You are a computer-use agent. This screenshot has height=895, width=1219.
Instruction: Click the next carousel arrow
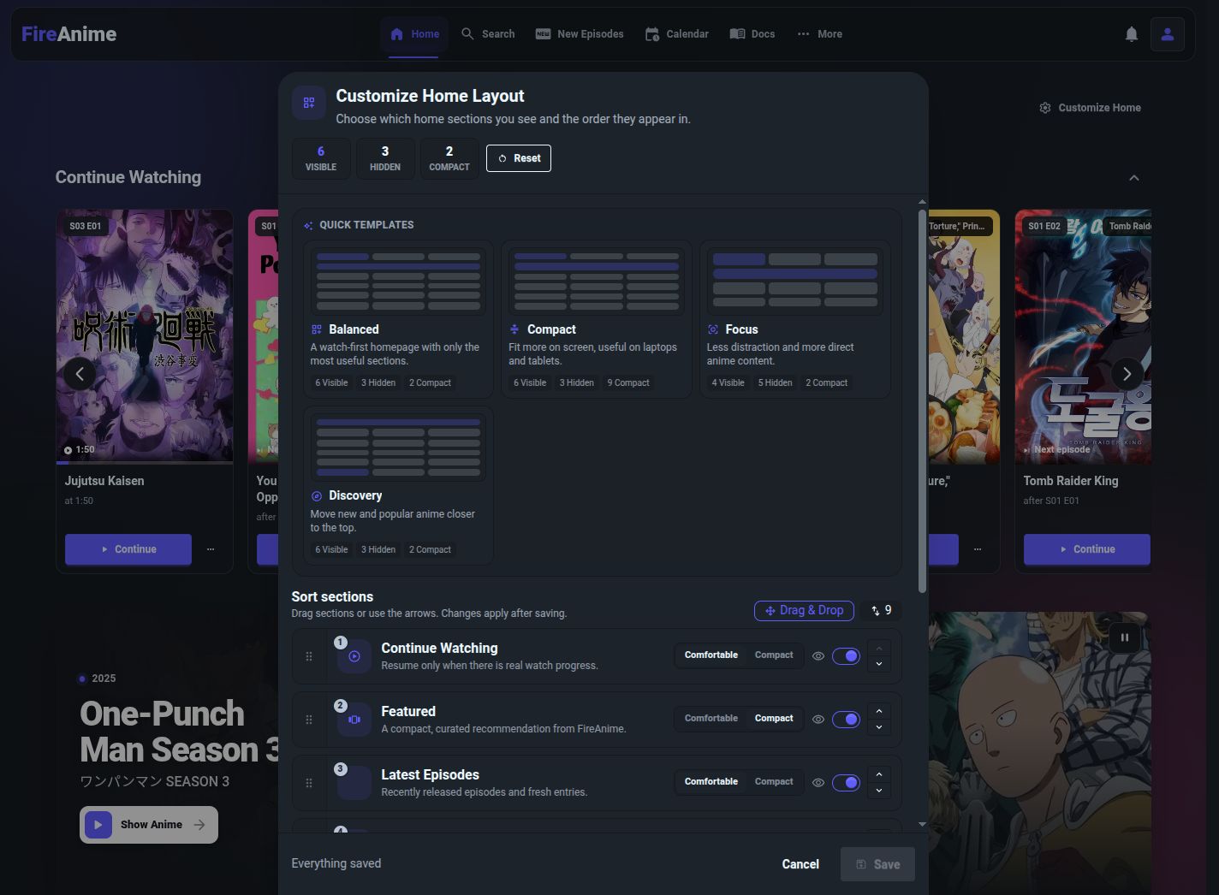click(x=1127, y=374)
